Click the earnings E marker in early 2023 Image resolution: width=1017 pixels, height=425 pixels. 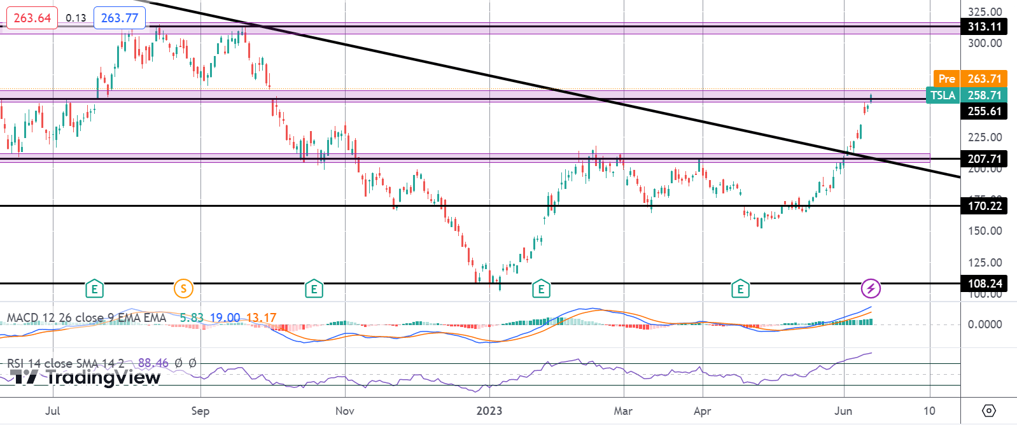pyautogui.click(x=541, y=289)
